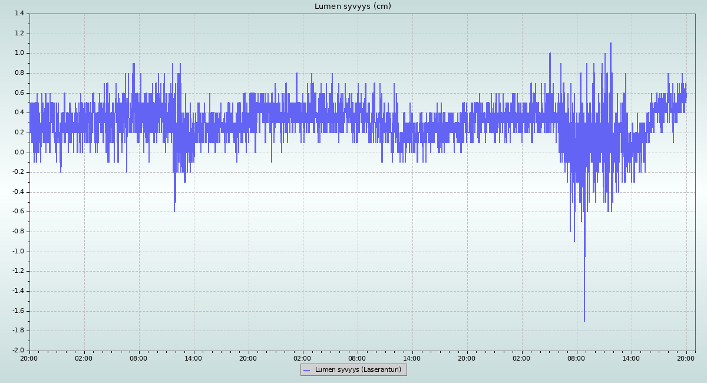Click the legend entry "Lumen syvyys (Laseranturi)"
Screen dimensions: 707x383
pos(358,370)
